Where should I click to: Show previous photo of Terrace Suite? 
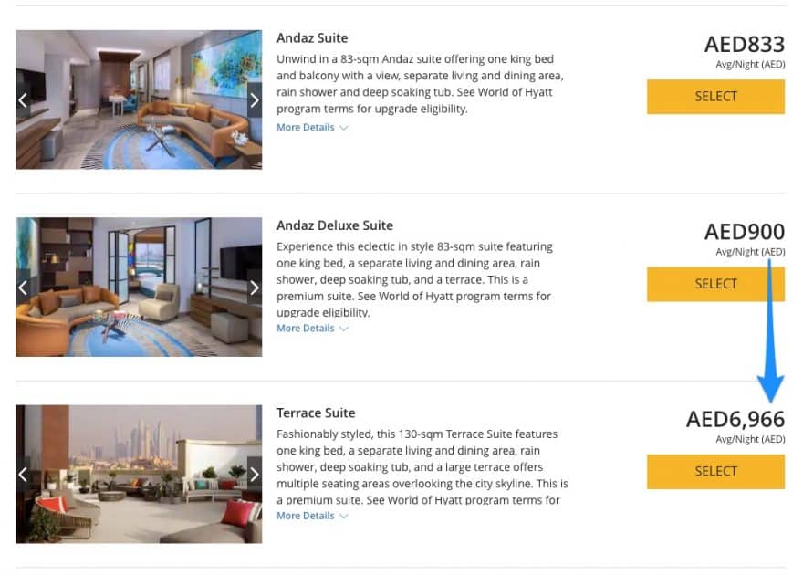pos(23,475)
